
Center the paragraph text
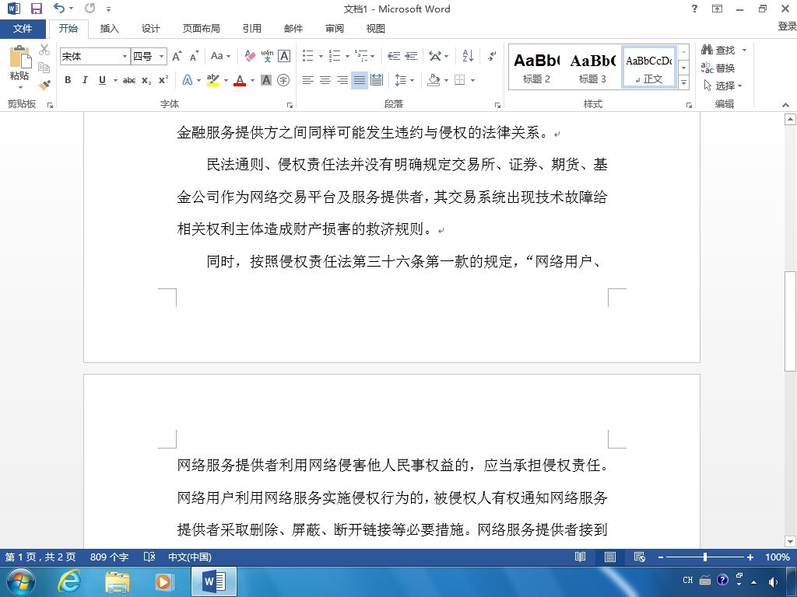pos(325,80)
